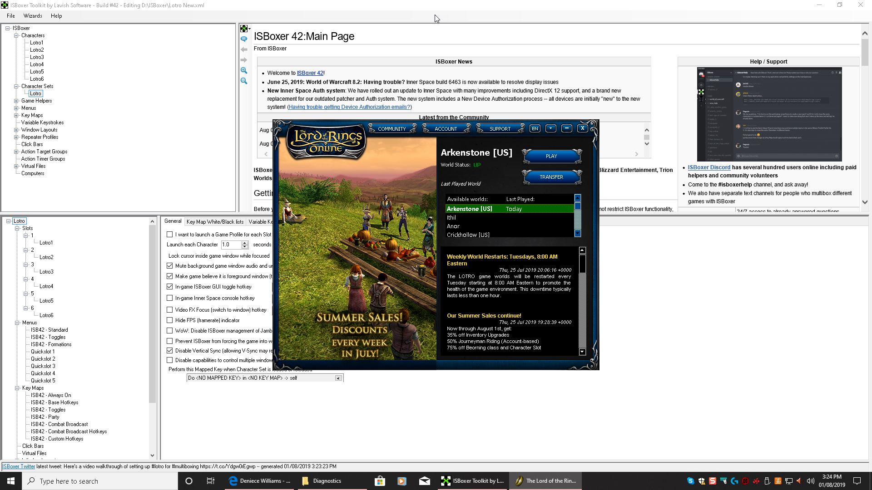Viewport: 872px width, 490px height.
Task: Toggle In-game ISBoxer GUI toggle hotkey checkbox
Action: [x=169, y=287]
